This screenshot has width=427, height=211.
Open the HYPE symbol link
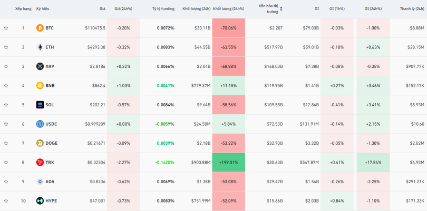point(51,201)
